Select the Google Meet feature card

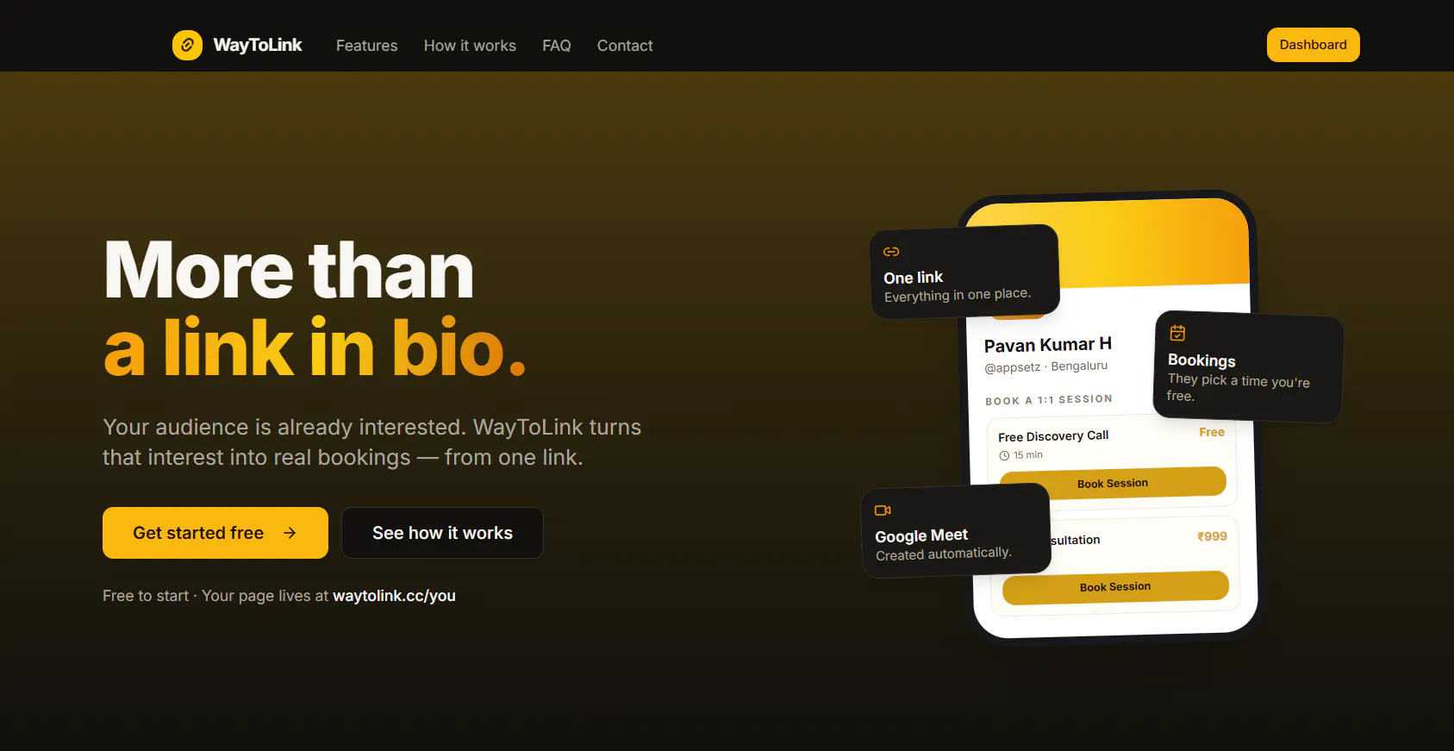[x=956, y=530]
